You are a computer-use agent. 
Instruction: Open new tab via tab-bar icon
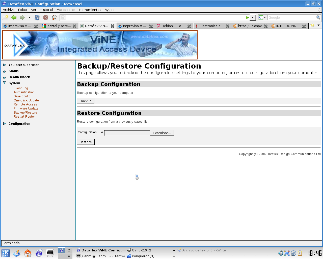(x=312, y=26)
